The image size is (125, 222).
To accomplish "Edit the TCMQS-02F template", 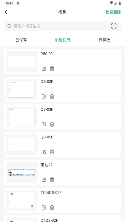I will [x=44, y=207].
